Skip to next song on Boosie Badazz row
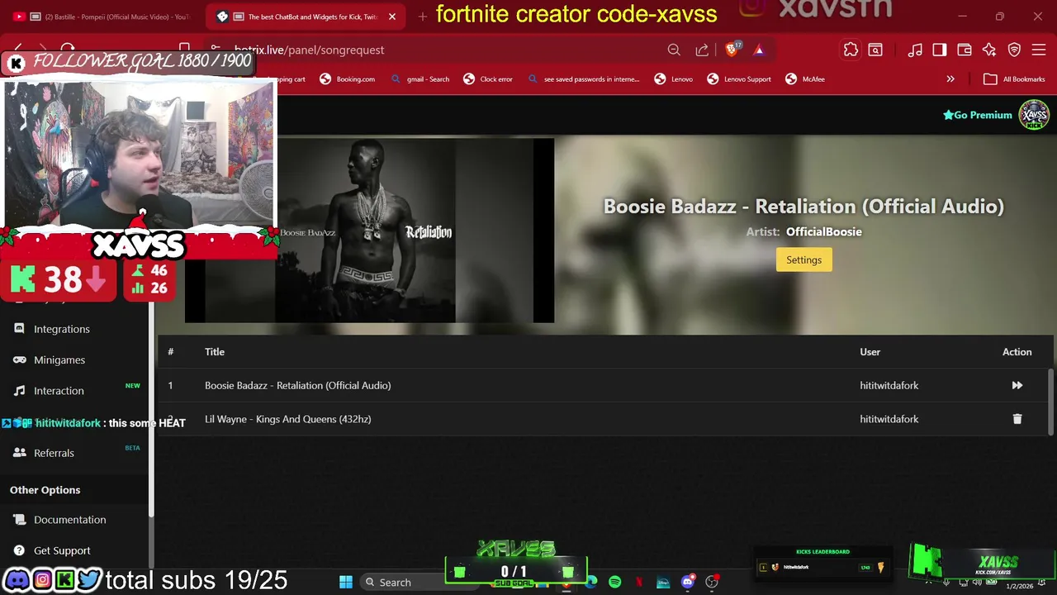 pos(1017,385)
